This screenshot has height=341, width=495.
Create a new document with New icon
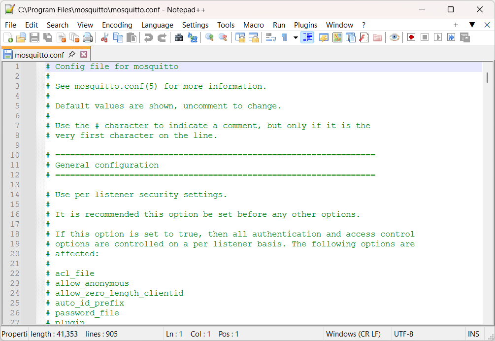point(8,37)
